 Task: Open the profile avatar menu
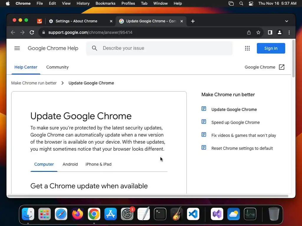click(280, 32)
